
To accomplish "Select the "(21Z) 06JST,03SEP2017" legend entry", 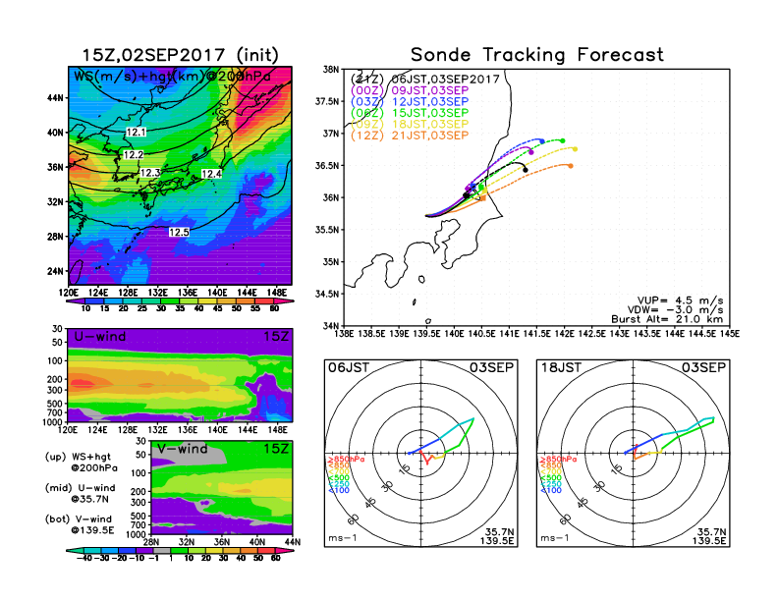I will pos(424,80).
